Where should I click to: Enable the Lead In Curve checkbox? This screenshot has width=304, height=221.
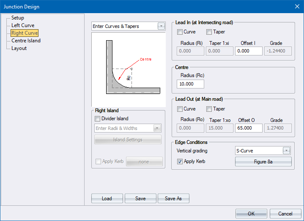click(x=180, y=32)
